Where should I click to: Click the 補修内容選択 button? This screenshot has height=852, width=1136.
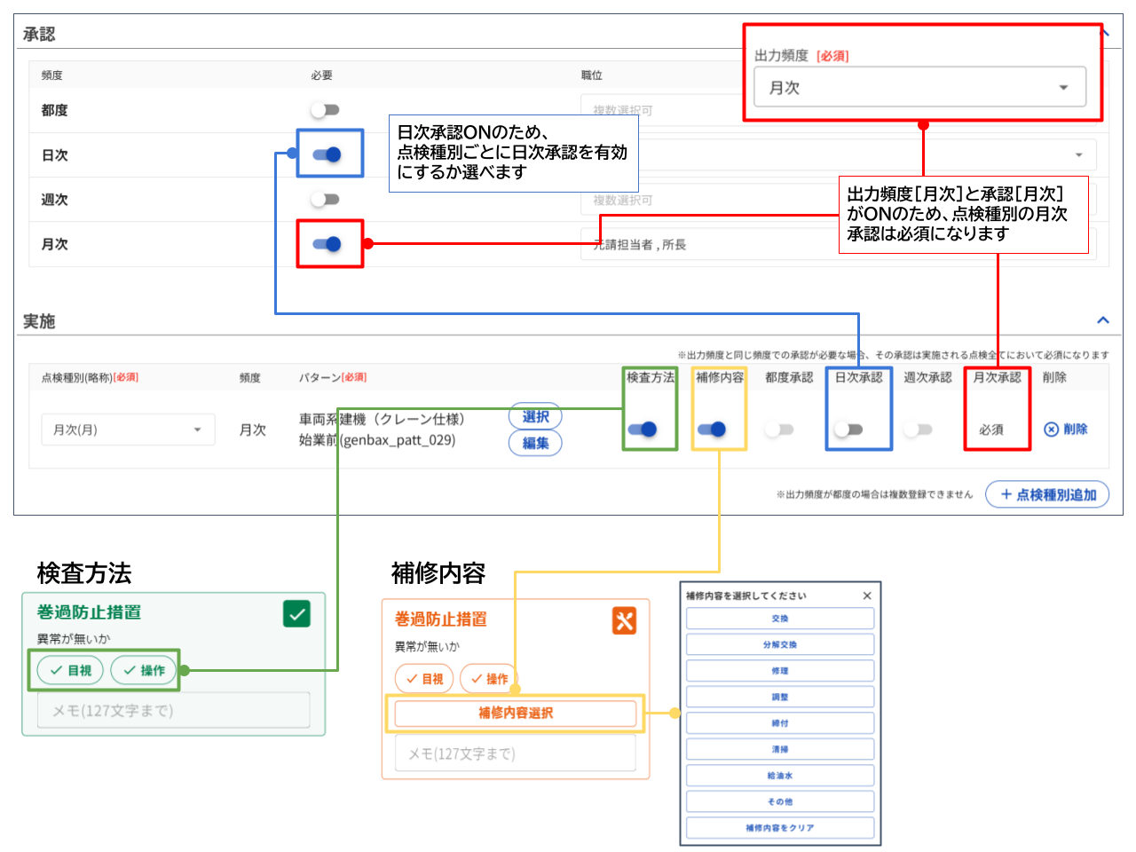point(515,714)
